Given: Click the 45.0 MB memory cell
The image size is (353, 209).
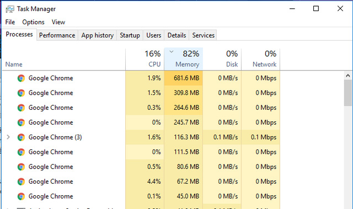Looking at the screenshot, I should click(184, 196).
